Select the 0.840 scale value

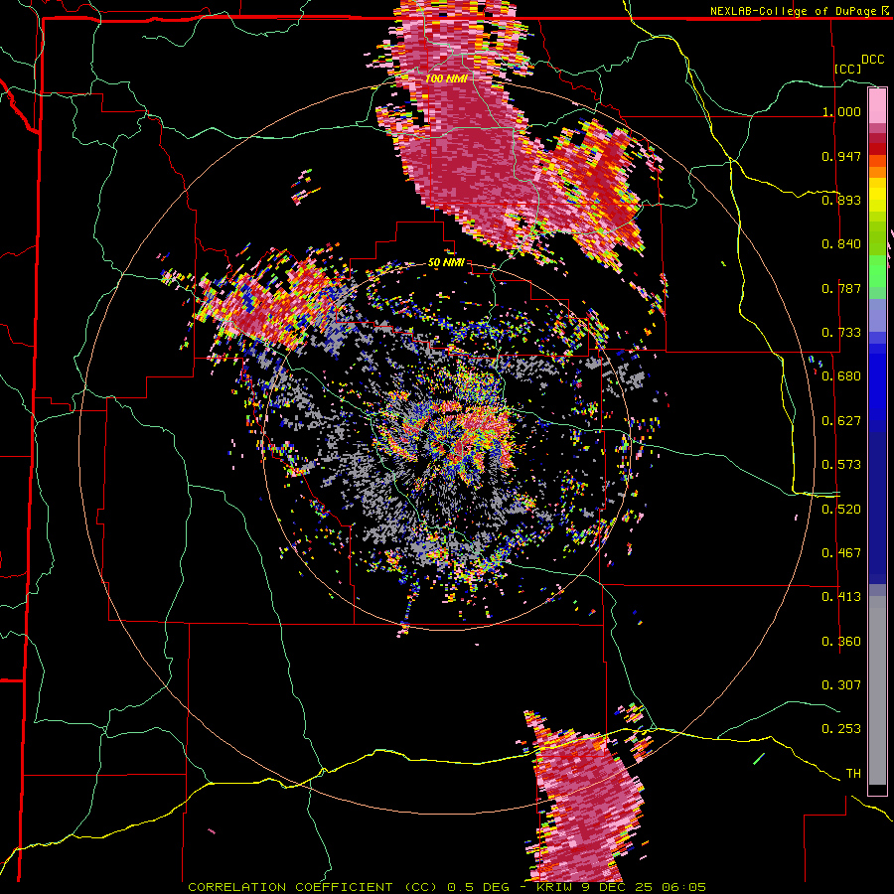click(x=841, y=244)
